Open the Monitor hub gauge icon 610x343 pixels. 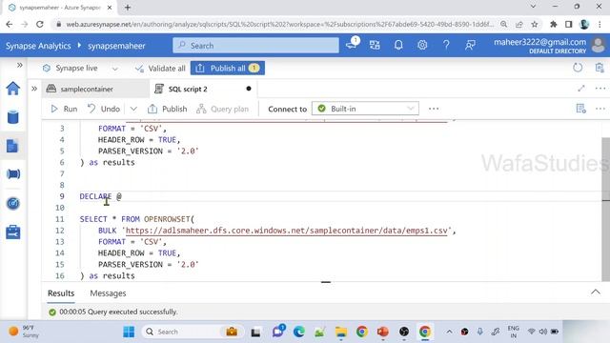tap(12, 203)
